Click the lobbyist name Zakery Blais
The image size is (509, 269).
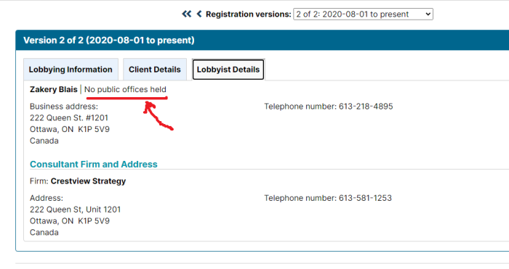(x=54, y=89)
